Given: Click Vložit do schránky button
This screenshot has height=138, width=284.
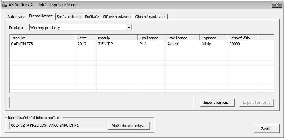Looking at the screenshot, I should pos(129,126).
